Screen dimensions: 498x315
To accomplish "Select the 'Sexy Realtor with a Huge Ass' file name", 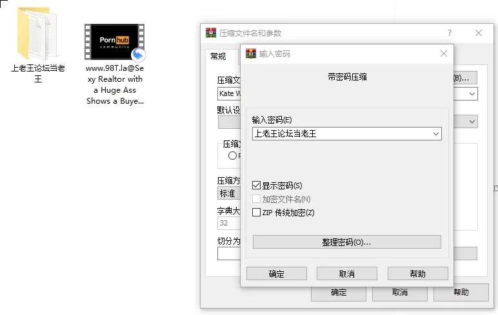I will pyautogui.click(x=115, y=84).
